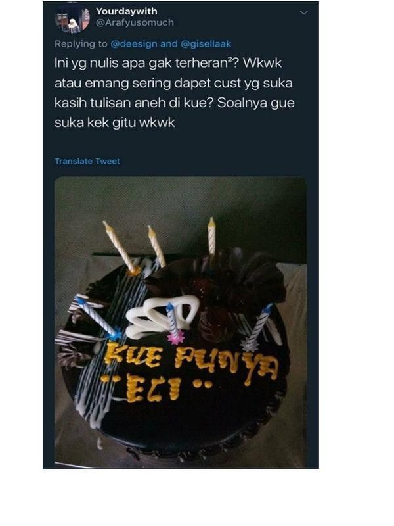The height and width of the screenshot is (526, 394).
Task: Open the Yourdaywith display name profile
Action: coord(127,11)
